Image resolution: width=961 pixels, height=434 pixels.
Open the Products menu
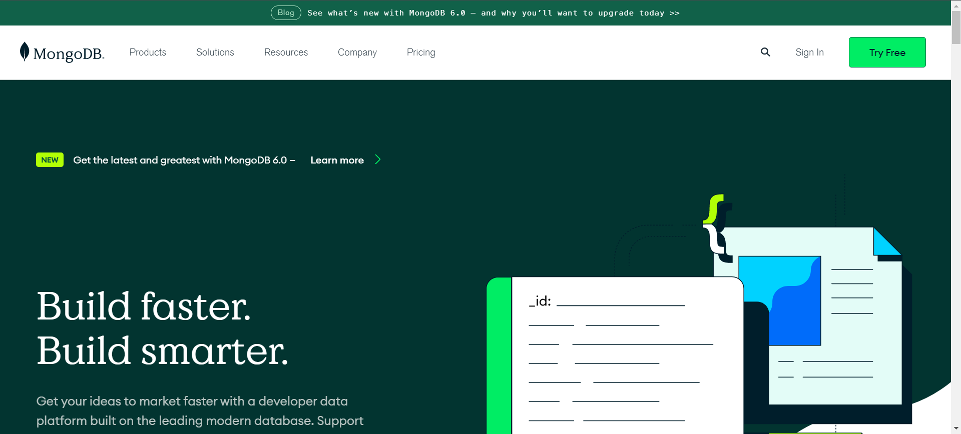click(x=148, y=52)
